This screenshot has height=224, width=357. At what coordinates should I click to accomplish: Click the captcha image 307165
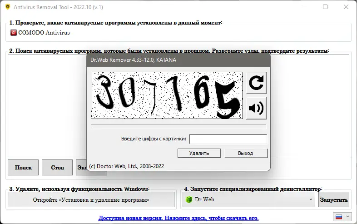point(167,95)
